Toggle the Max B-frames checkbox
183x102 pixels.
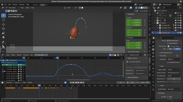[168, 82]
